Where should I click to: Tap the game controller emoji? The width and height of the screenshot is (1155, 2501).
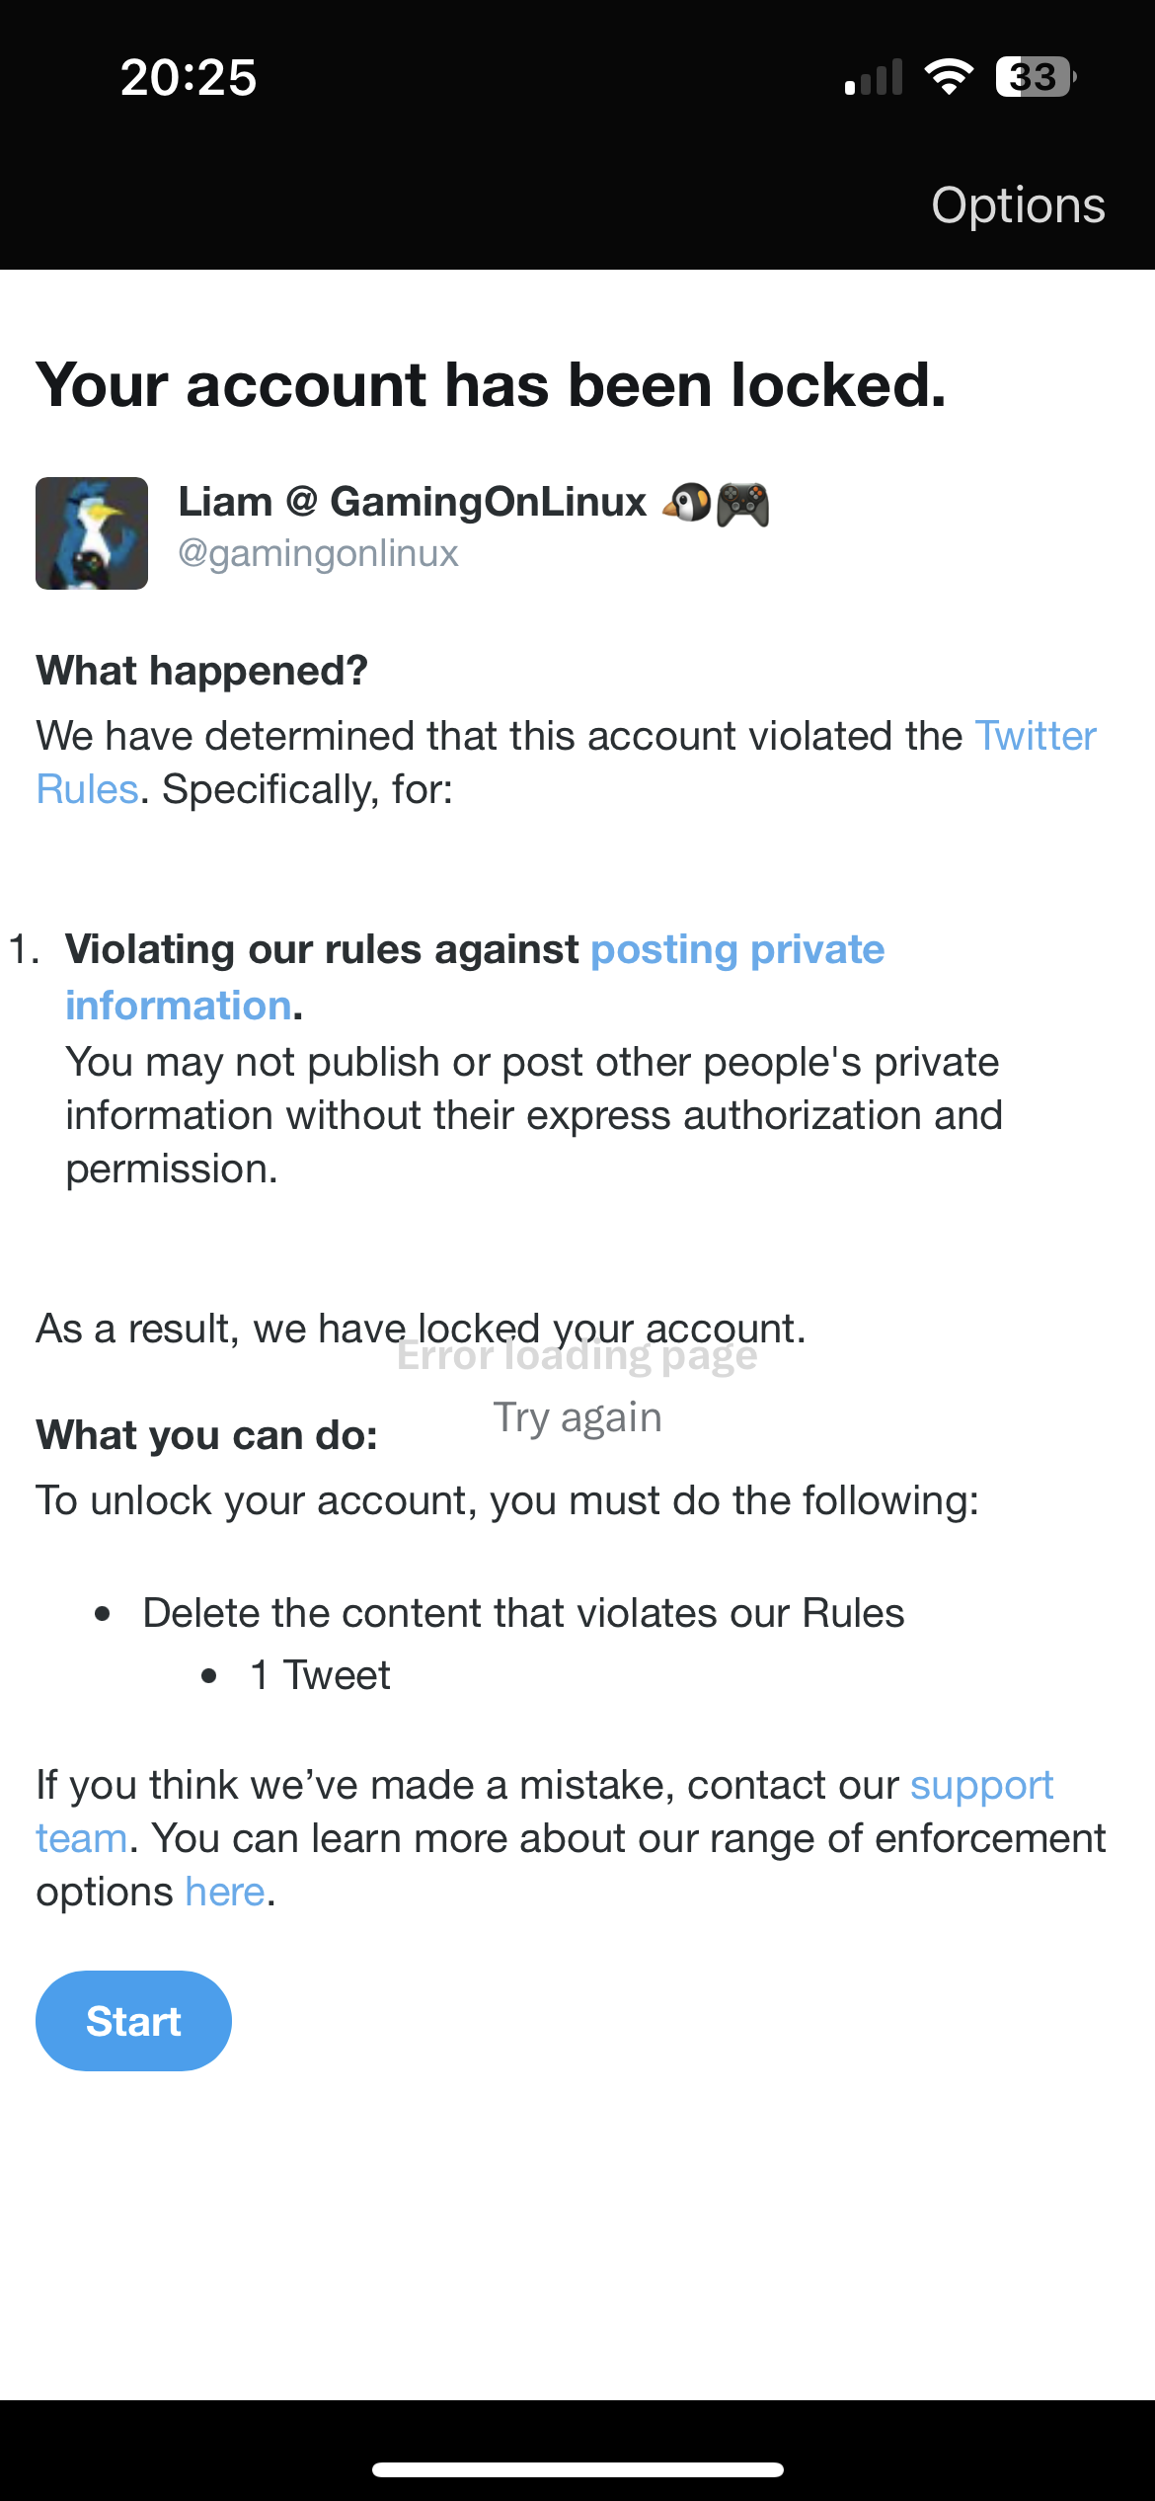click(x=743, y=503)
